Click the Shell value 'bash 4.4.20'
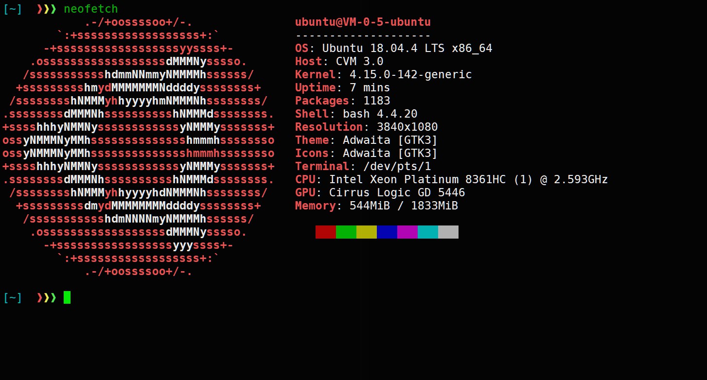The width and height of the screenshot is (707, 380). coord(380,114)
